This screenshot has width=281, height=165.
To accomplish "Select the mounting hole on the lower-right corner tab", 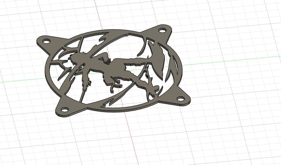I will [181, 99].
